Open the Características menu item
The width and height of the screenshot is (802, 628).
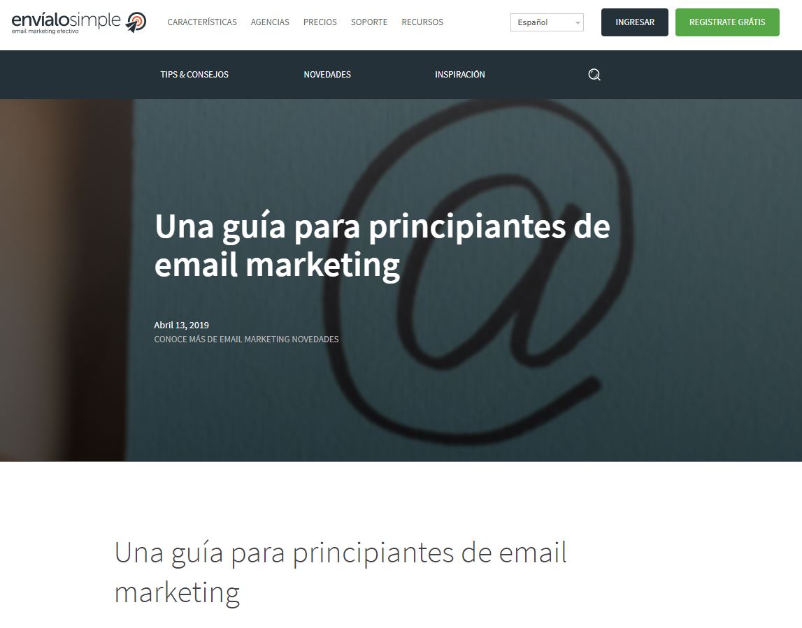(x=202, y=22)
